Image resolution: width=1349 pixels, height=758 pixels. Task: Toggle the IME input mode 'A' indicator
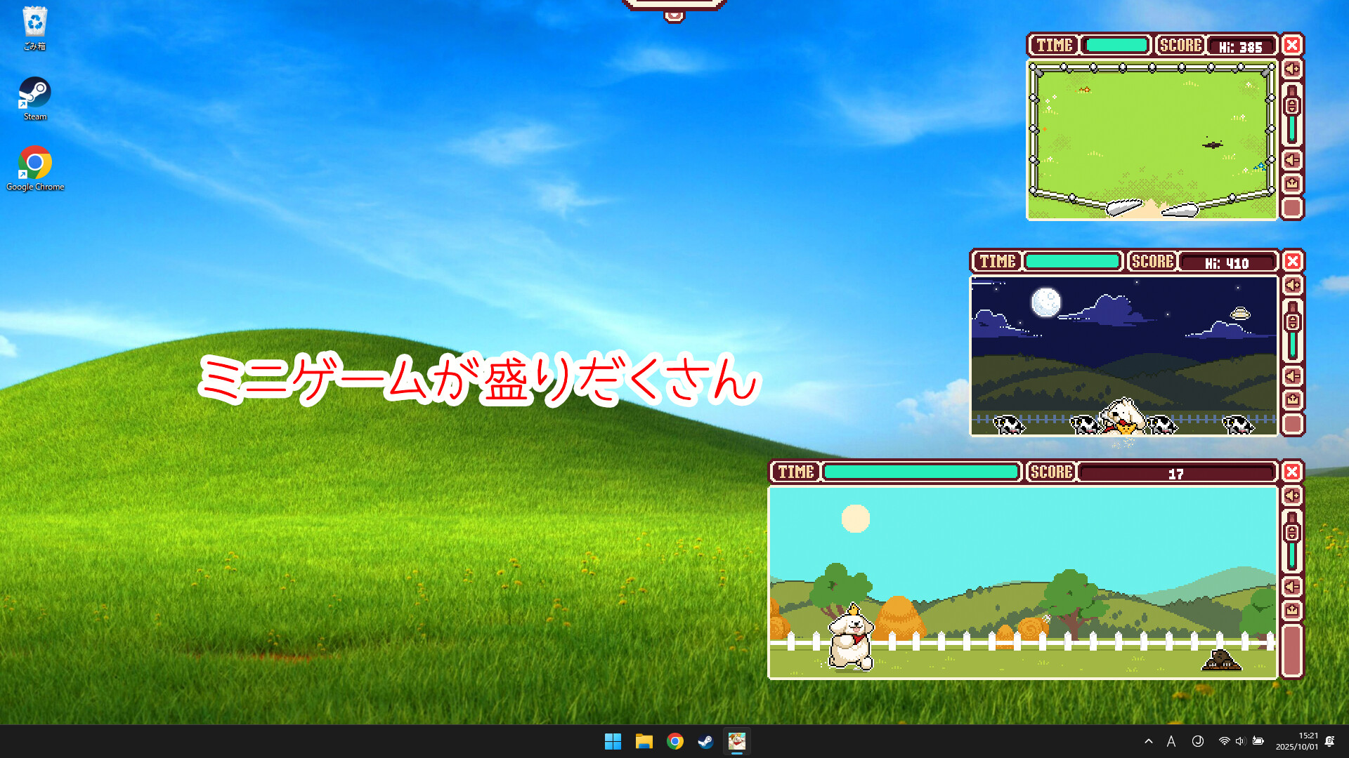coord(1171,741)
